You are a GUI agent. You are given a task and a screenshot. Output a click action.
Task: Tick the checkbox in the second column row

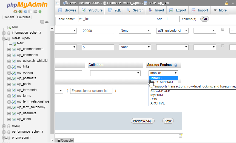click(x=223, y=46)
